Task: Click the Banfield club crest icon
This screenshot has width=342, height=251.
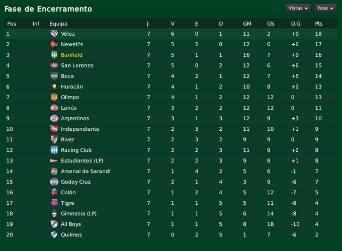Action: pyautogui.click(x=54, y=55)
